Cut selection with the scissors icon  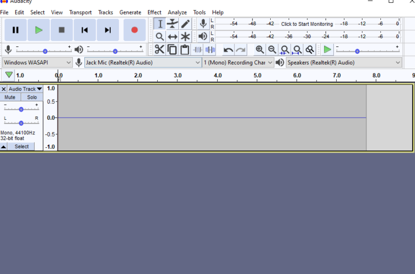click(159, 50)
